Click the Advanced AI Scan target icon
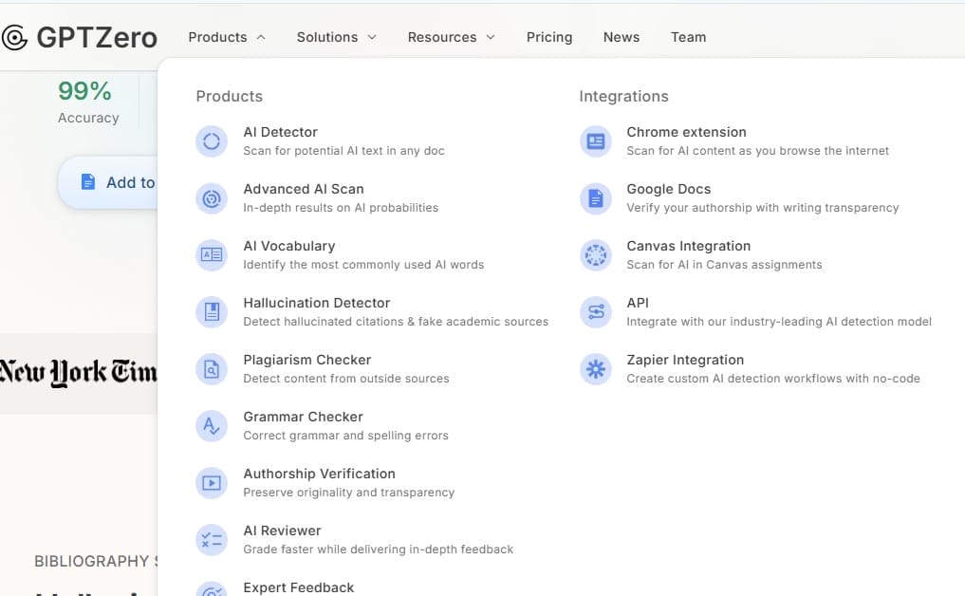965x596 pixels. [x=211, y=198]
